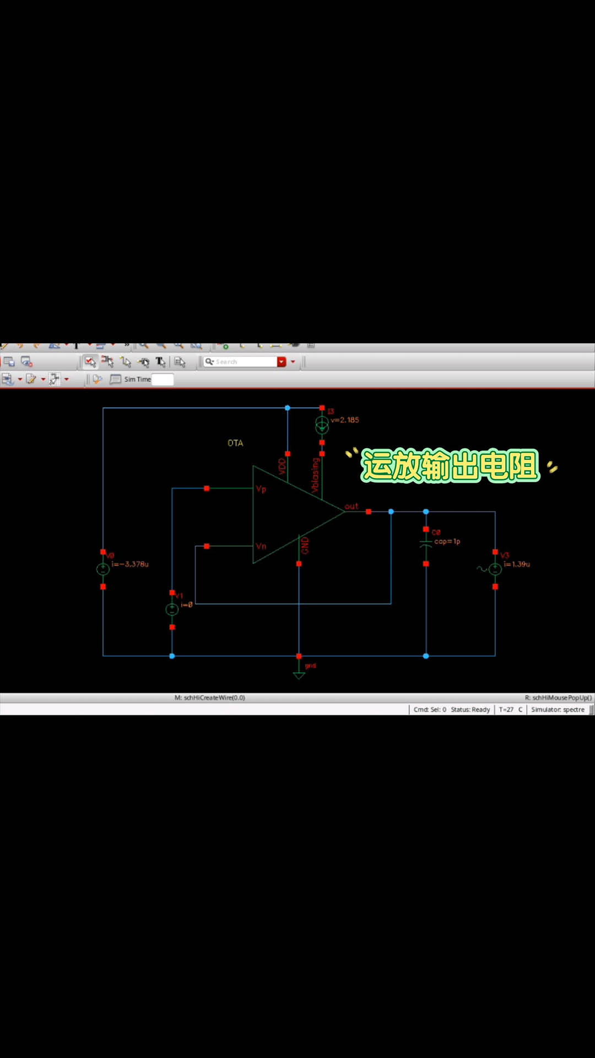Click the 'Cmd: Sel: 0' status entry
The image size is (595, 1058).
pyautogui.click(x=430, y=710)
